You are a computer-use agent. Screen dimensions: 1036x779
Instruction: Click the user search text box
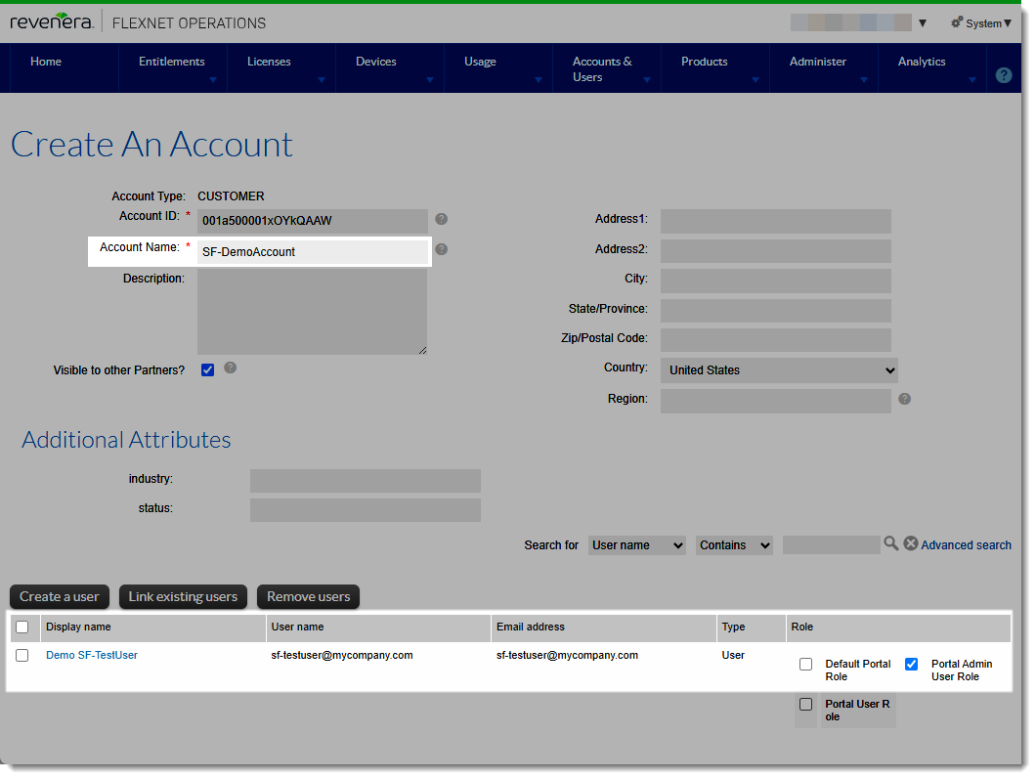(831, 545)
